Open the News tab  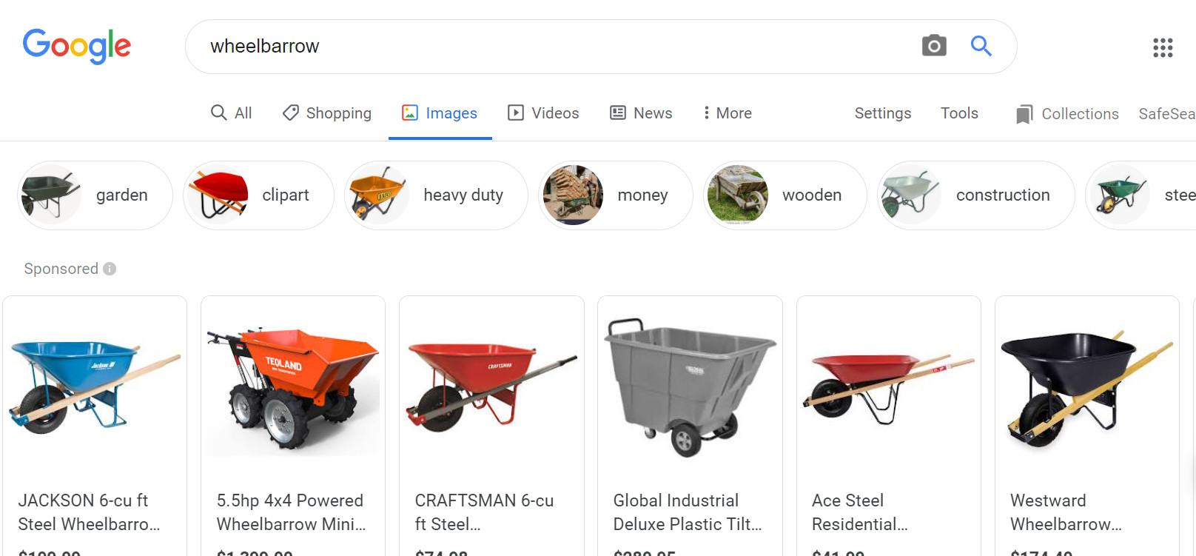pyautogui.click(x=641, y=113)
